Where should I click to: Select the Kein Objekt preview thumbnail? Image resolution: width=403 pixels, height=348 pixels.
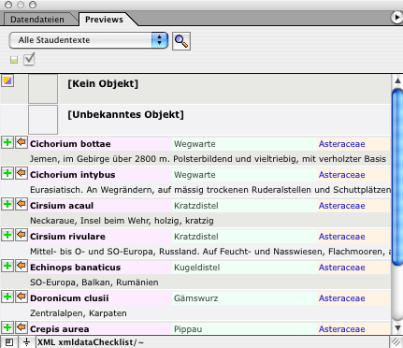tap(43, 89)
